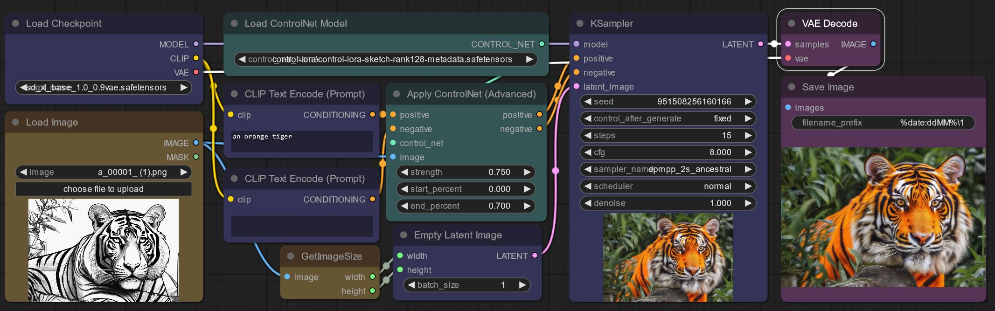This screenshot has height=311, width=995.
Task: Click the KSampler model input socket
Action: [577, 44]
